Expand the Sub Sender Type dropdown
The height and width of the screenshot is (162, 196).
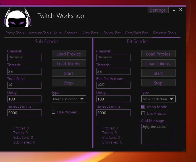click(69, 99)
